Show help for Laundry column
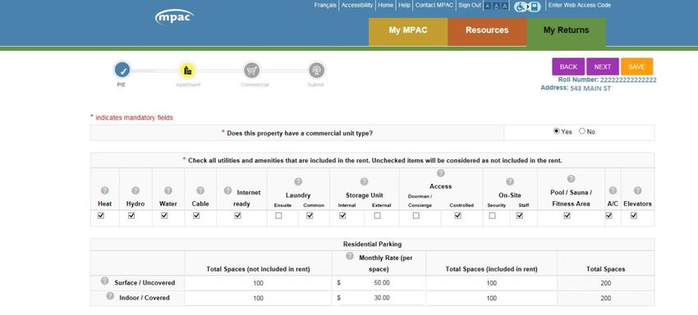This screenshot has width=698, height=315. (x=298, y=181)
